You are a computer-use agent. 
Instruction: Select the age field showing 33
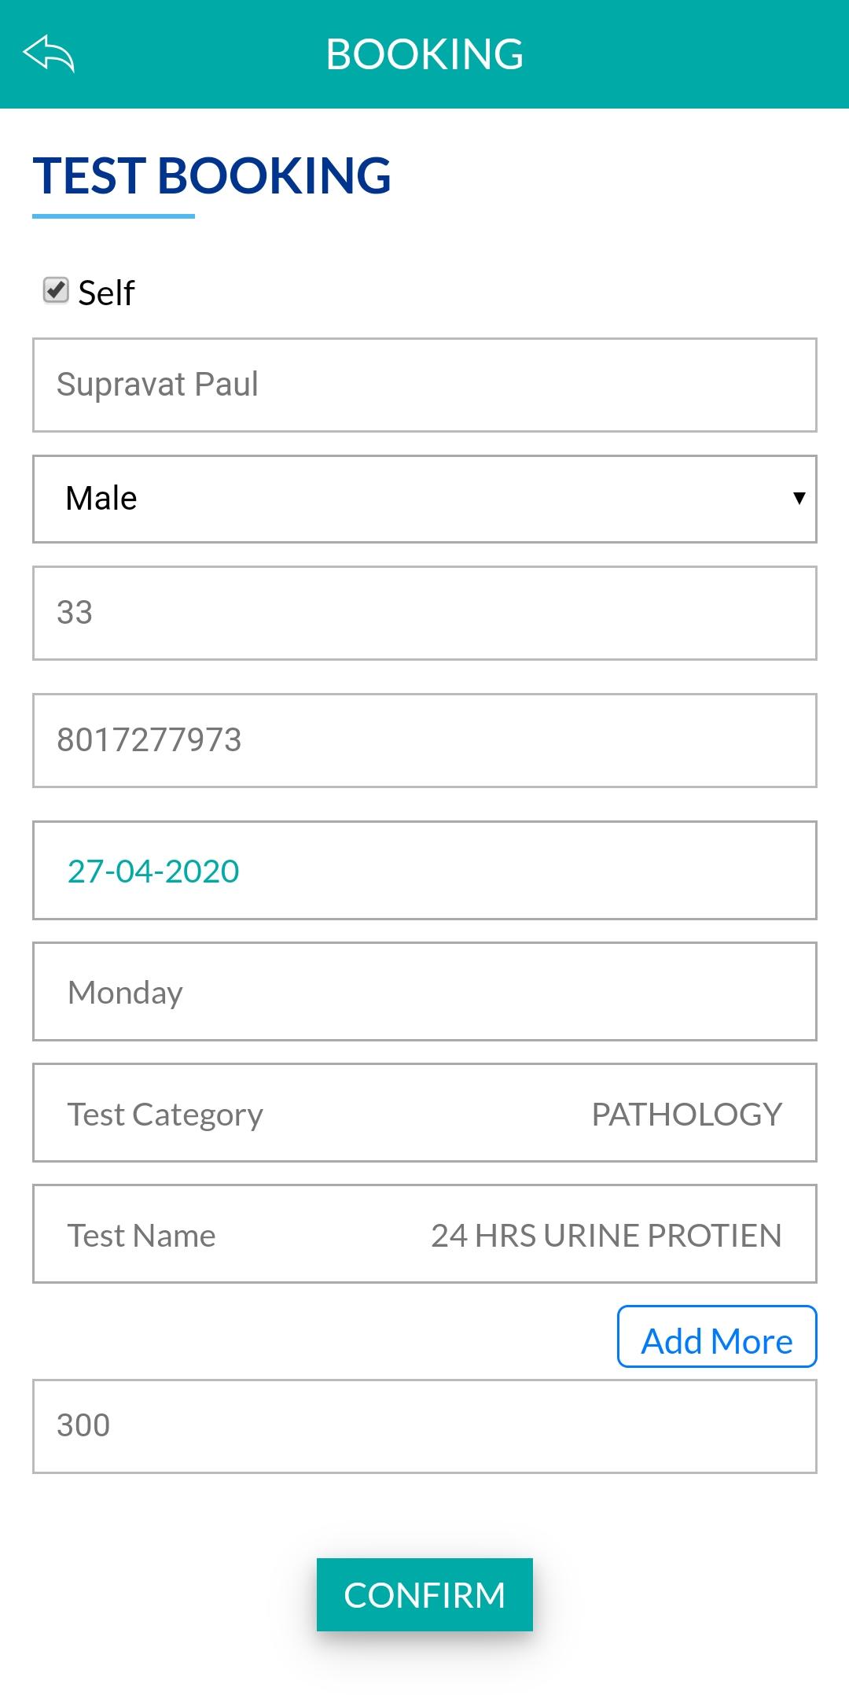tap(424, 613)
